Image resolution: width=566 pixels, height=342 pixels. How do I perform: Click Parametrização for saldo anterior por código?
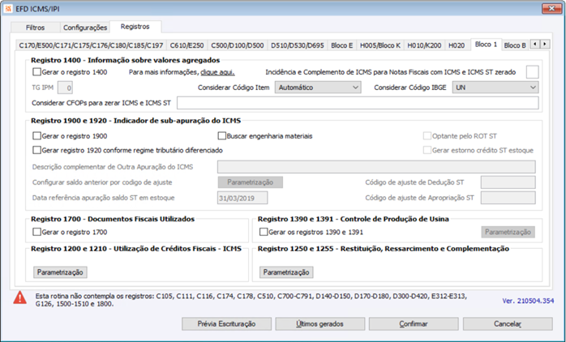coord(250,182)
